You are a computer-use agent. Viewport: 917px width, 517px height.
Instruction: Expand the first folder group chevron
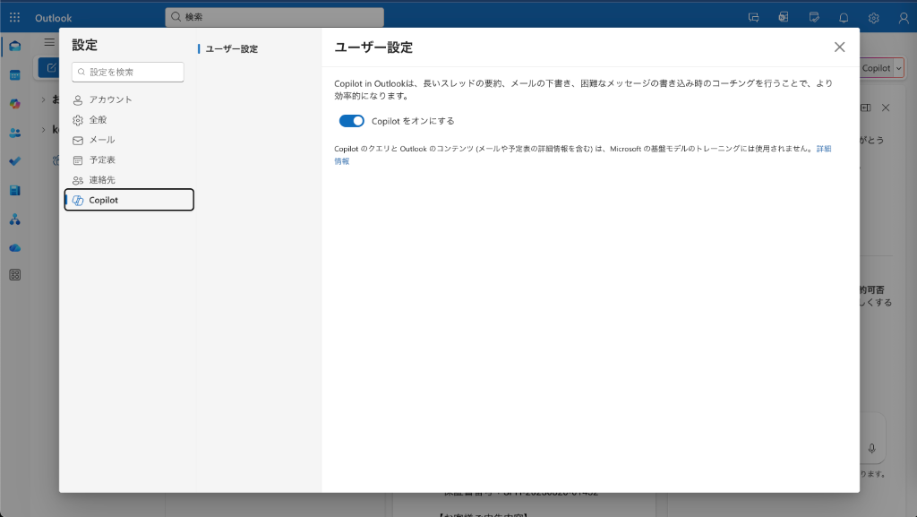[x=43, y=99]
